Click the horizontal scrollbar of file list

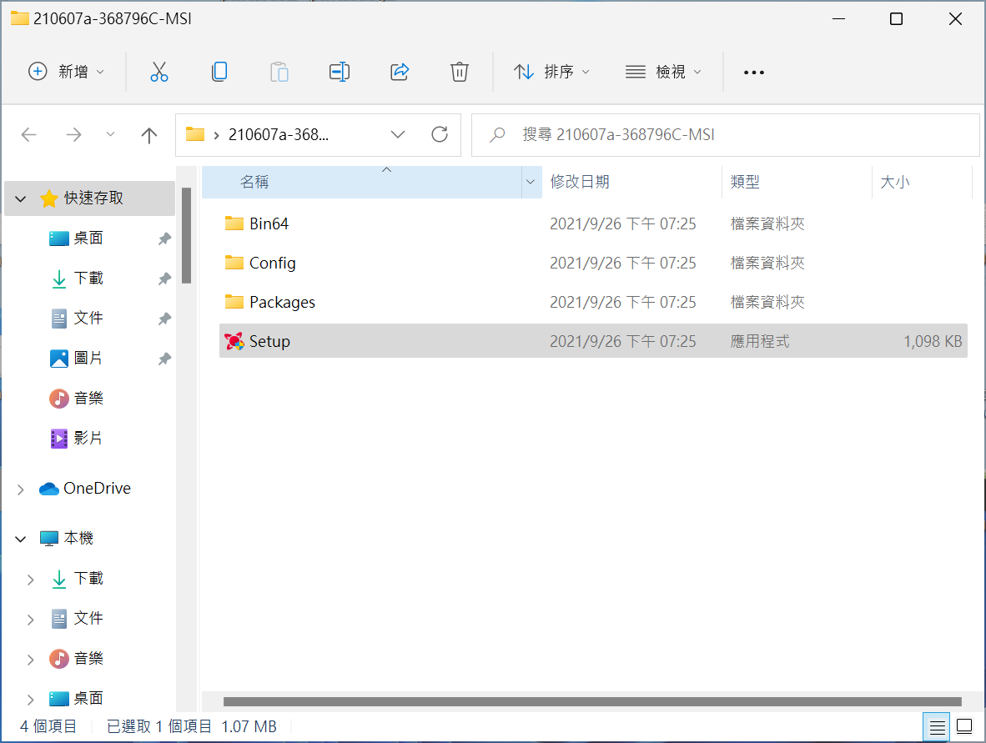(591, 701)
